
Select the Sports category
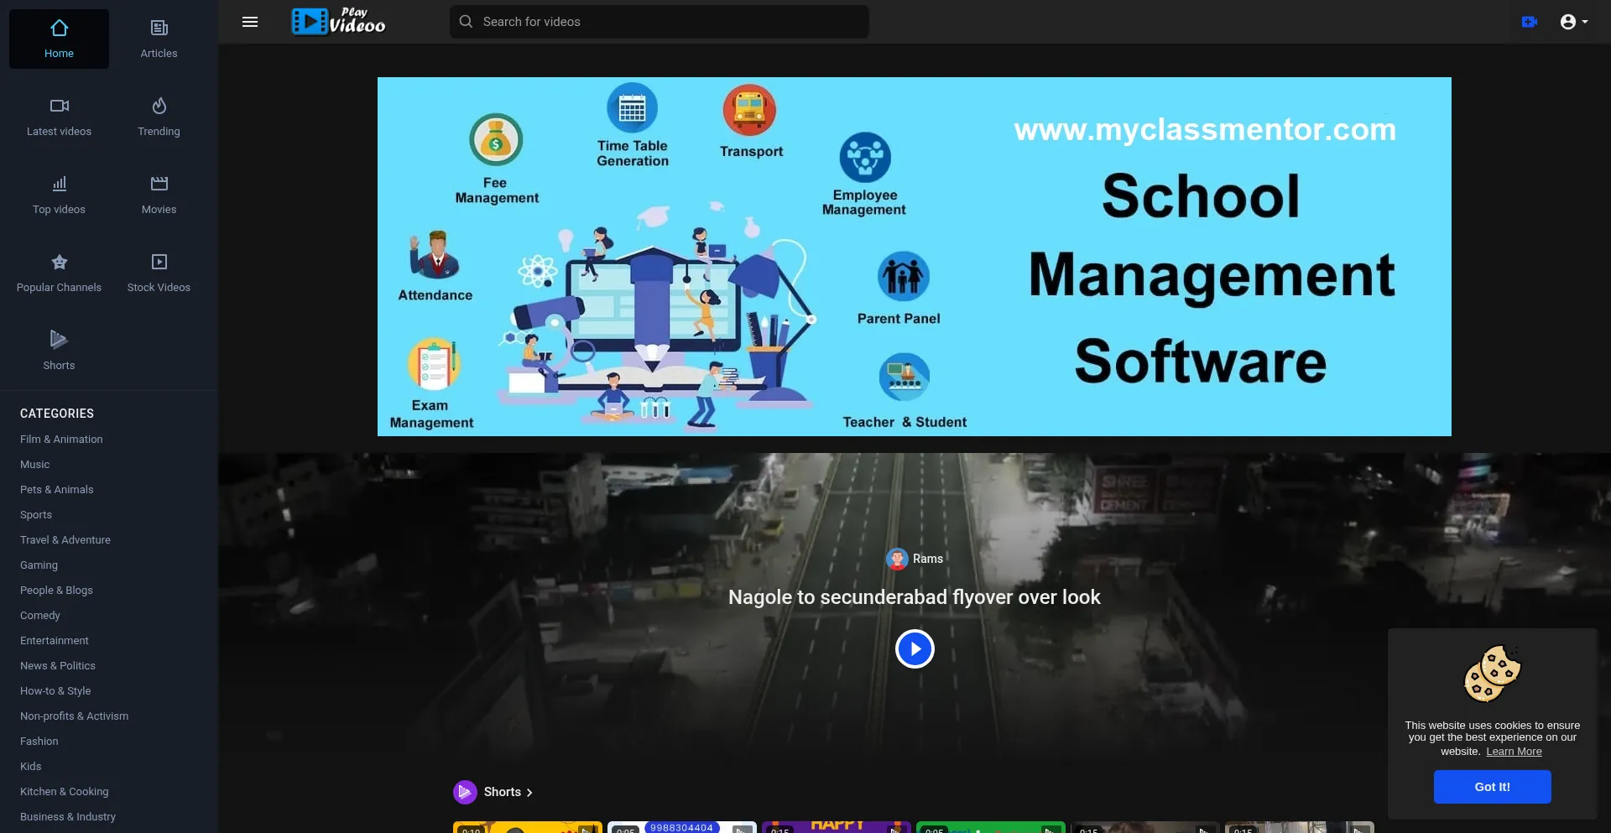36,515
